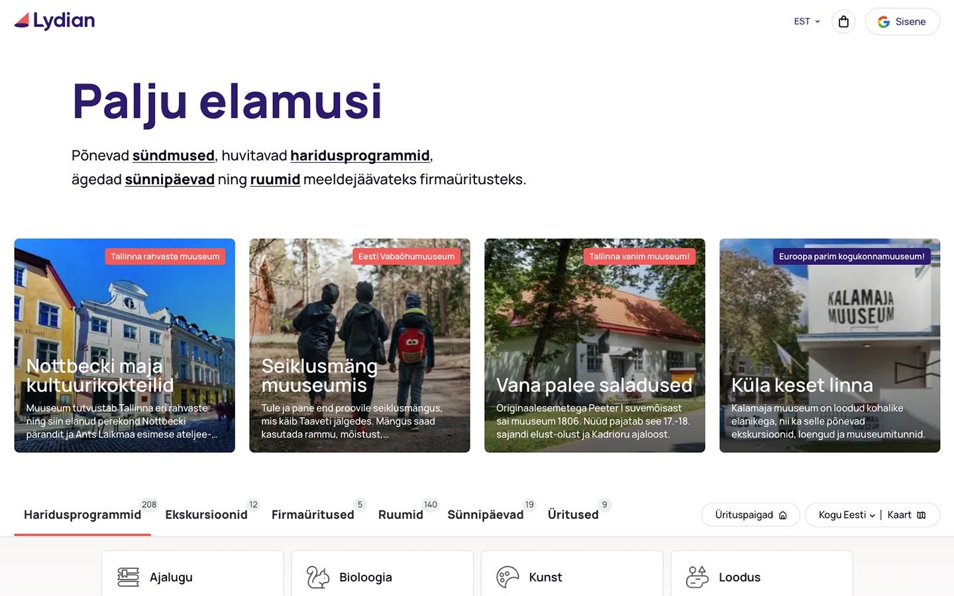Open the Küla keset linna card

(x=829, y=346)
